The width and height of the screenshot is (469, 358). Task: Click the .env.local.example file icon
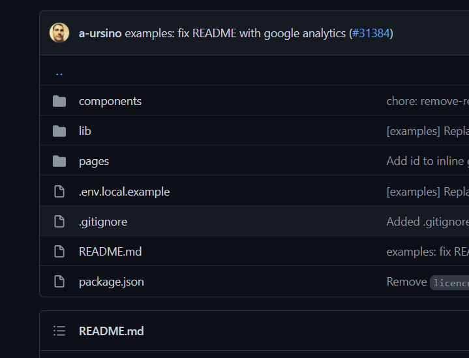point(59,192)
